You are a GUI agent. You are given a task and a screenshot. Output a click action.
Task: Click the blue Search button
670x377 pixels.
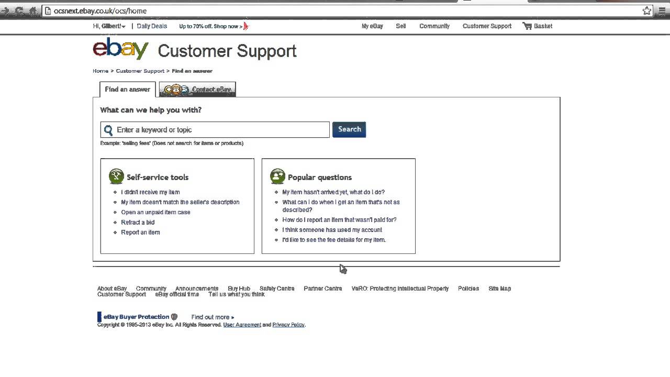pyautogui.click(x=349, y=129)
